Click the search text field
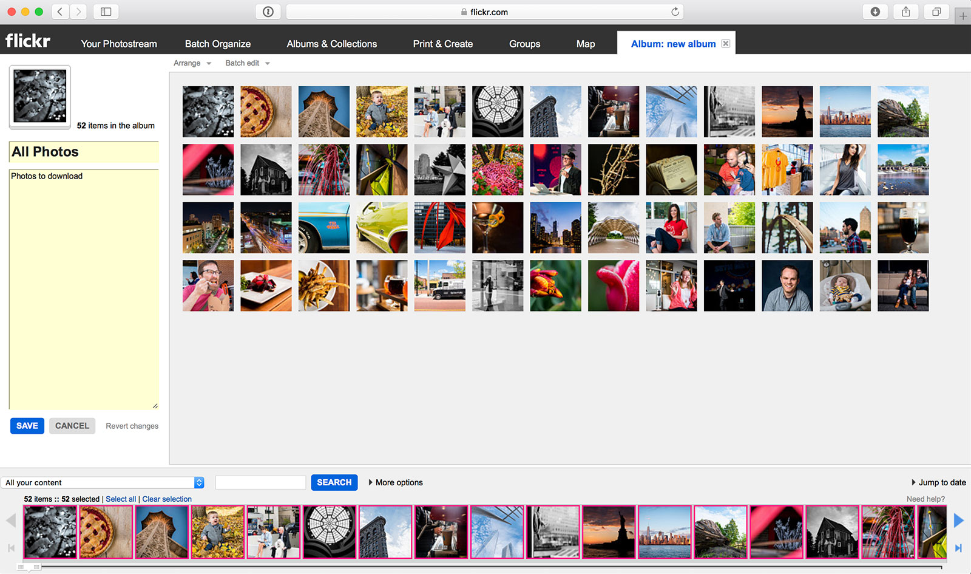This screenshot has height=574, width=971. tap(260, 482)
